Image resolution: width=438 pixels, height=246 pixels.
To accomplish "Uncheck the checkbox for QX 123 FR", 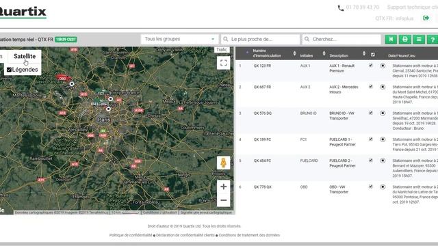I will pyautogui.click(x=371, y=66).
